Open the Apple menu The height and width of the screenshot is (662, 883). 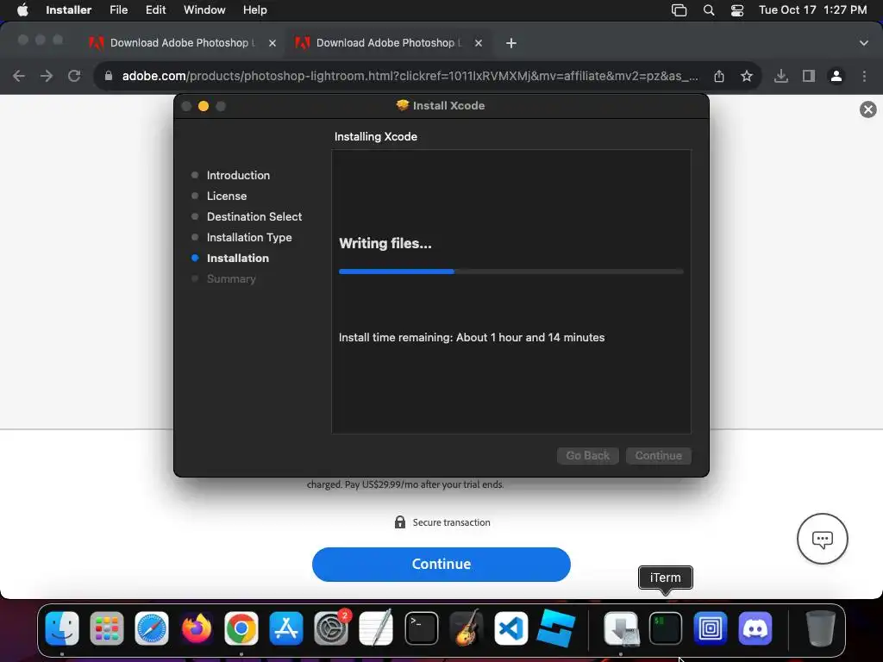coord(22,10)
